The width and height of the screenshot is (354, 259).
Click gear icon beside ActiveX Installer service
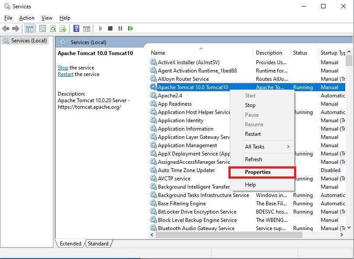154,62
